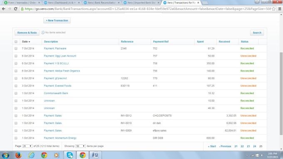The image size is (283, 159).
Task: Click the New Transaction button
Action: [x=57, y=20]
